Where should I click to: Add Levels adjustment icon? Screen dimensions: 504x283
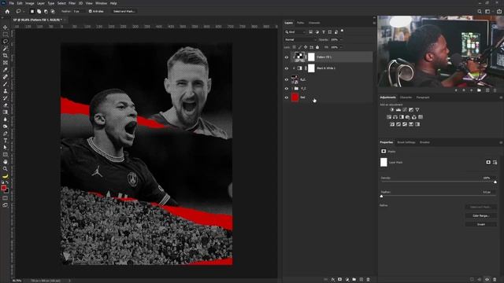coord(398,110)
